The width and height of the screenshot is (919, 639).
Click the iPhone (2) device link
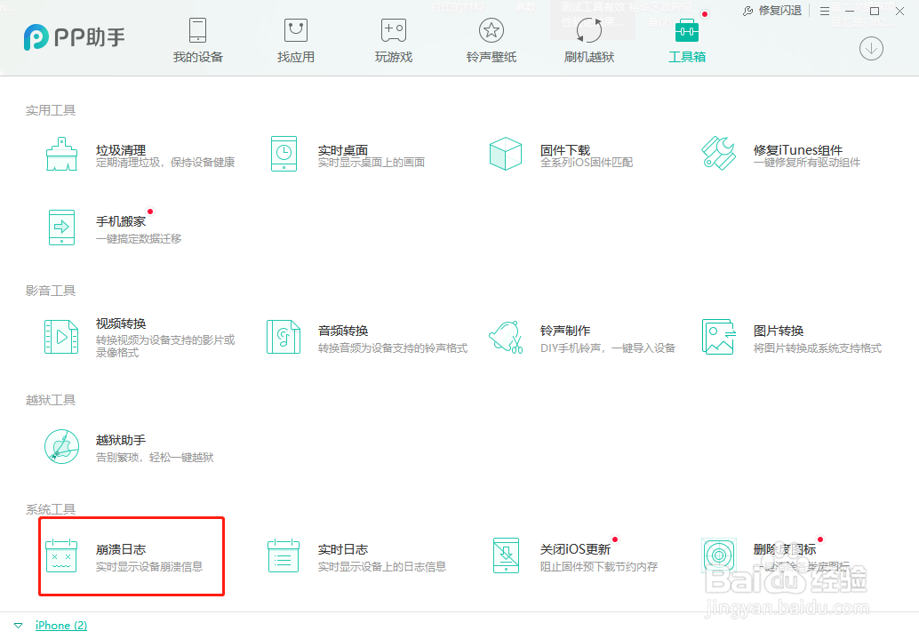(x=61, y=625)
